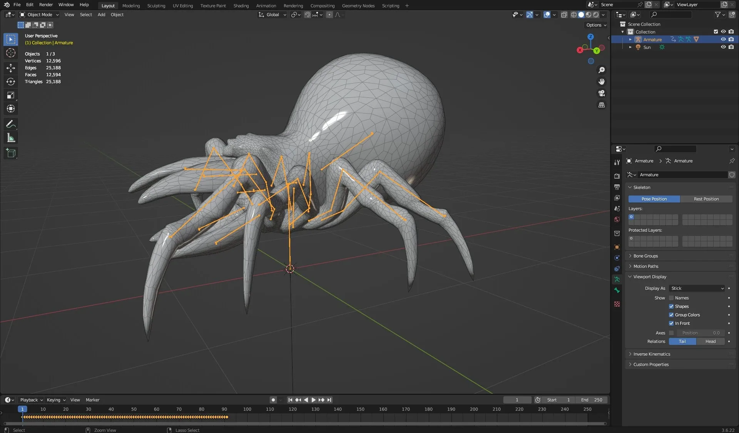Image resolution: width=739 pixels, height=433 pixels.
Task: Disable the In Front checkbox
Action: coord(671,323)
